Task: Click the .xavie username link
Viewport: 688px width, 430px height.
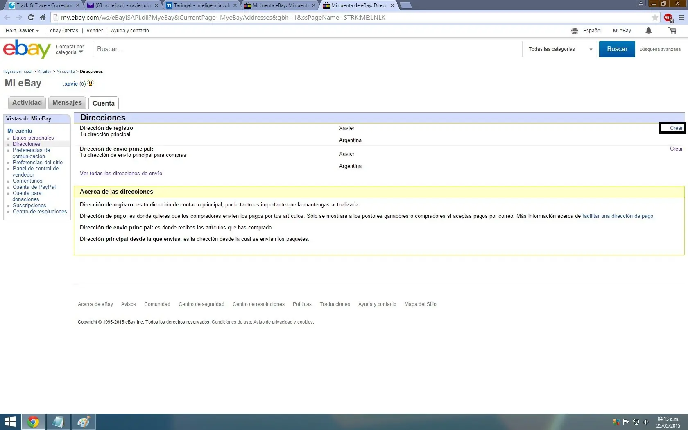Action: click(x=70, y=84)
